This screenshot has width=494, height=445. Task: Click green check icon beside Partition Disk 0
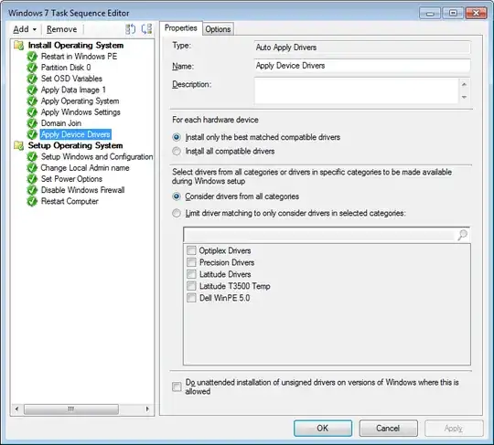(32, 68)
